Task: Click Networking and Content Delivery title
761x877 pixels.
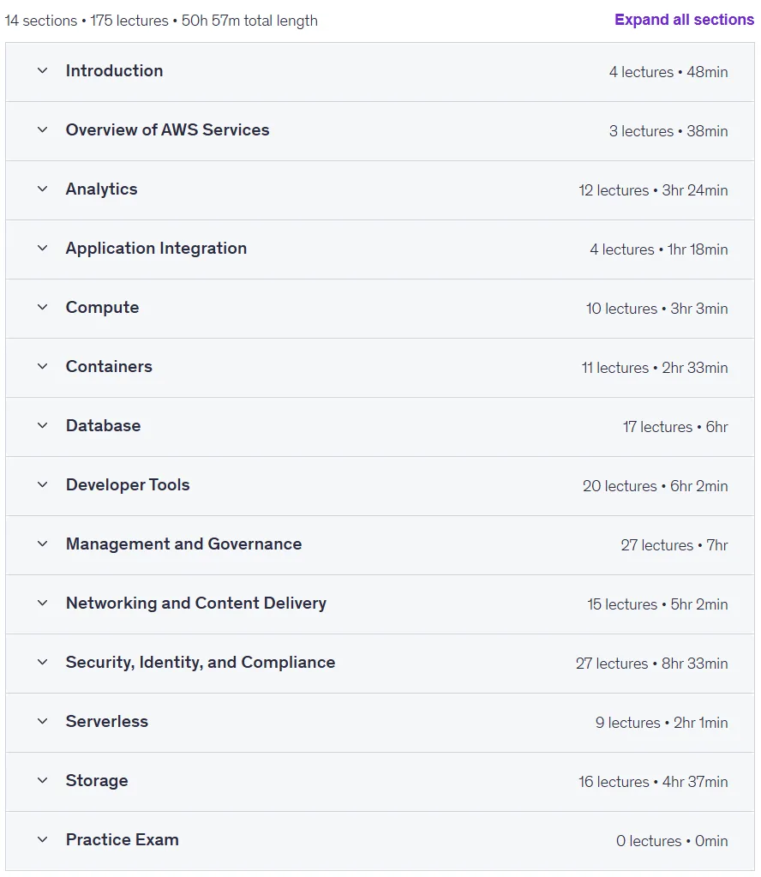Action: click(x=196, y=603)
